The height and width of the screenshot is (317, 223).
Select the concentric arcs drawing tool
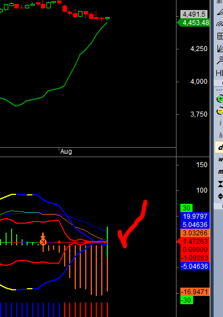[220, 24]
